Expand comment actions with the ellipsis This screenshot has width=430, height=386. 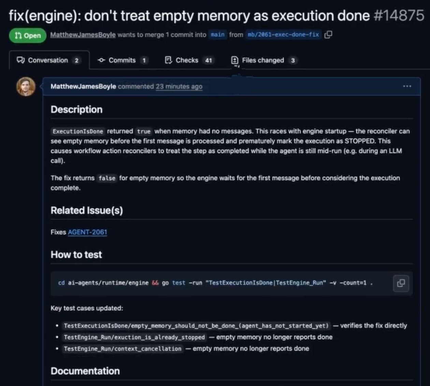tap(407, 86)
